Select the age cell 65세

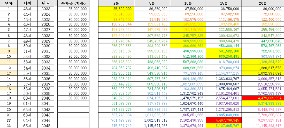tap(27, 126)
